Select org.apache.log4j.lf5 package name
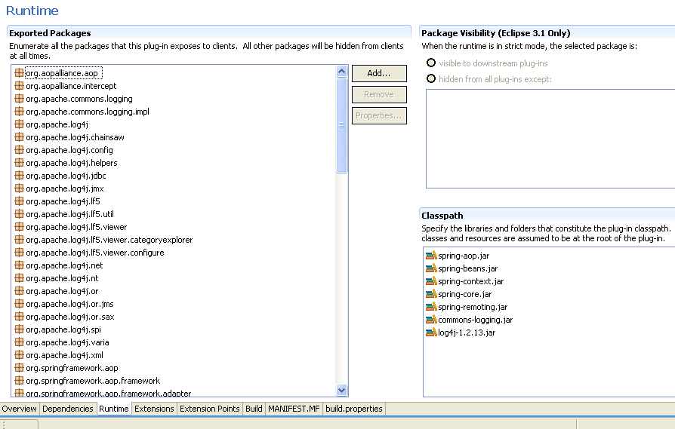Screen dimensions: 675x429 click(63, 201)
